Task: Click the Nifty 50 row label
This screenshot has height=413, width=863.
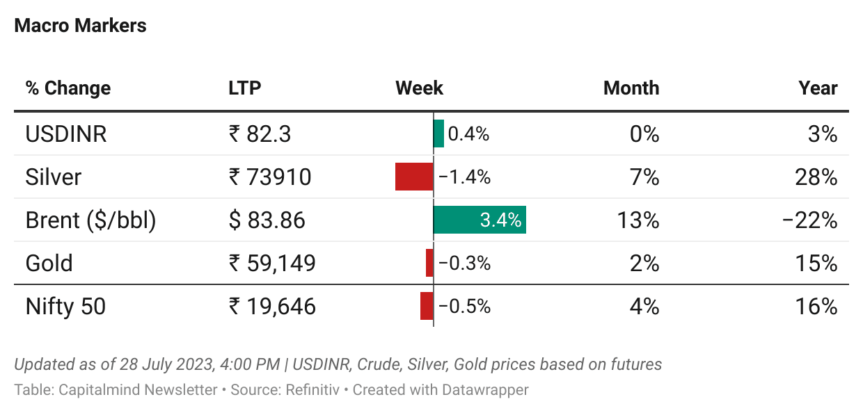Action: (x=65, y=306)
